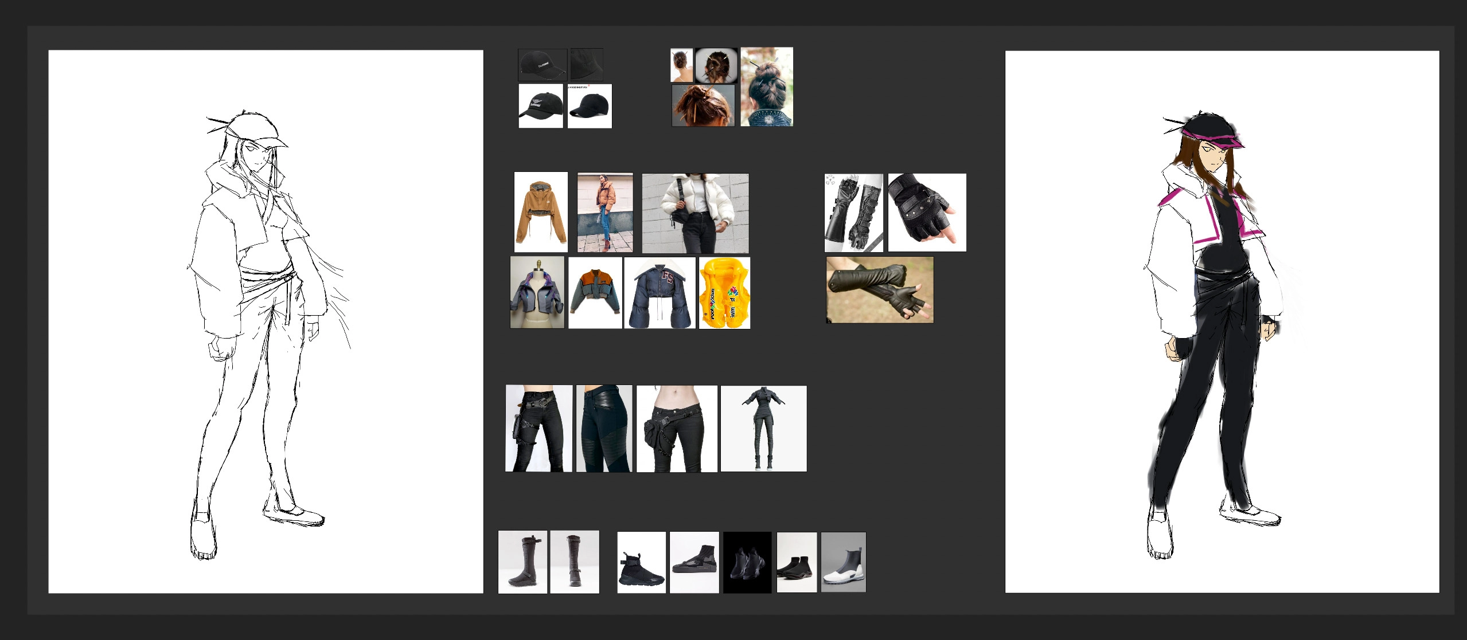The width and height of the screenshot is (1467, 640).
Task: Click the orange and grey bomber jacket image
Action: (x=595, y=293)
